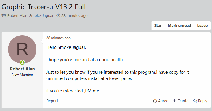
Task: Click the reply arrow icon
Action: pyautogui.click(x=195, y=101)
